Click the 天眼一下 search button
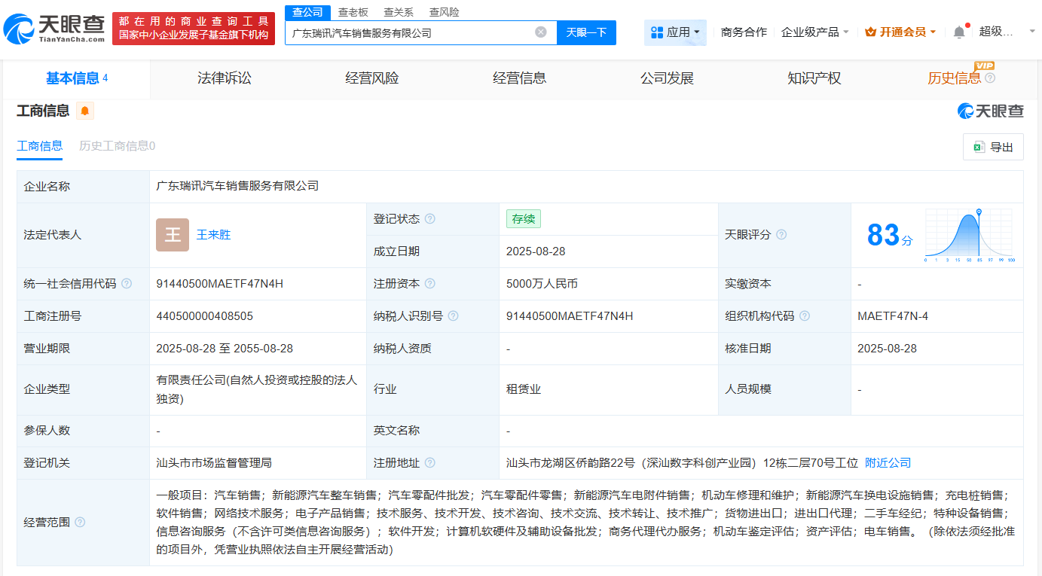The width and height of the screenshot is (1042, 576). tap(586, 32)
